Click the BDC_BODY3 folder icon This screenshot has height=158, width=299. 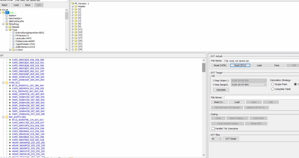coord(6,117)
